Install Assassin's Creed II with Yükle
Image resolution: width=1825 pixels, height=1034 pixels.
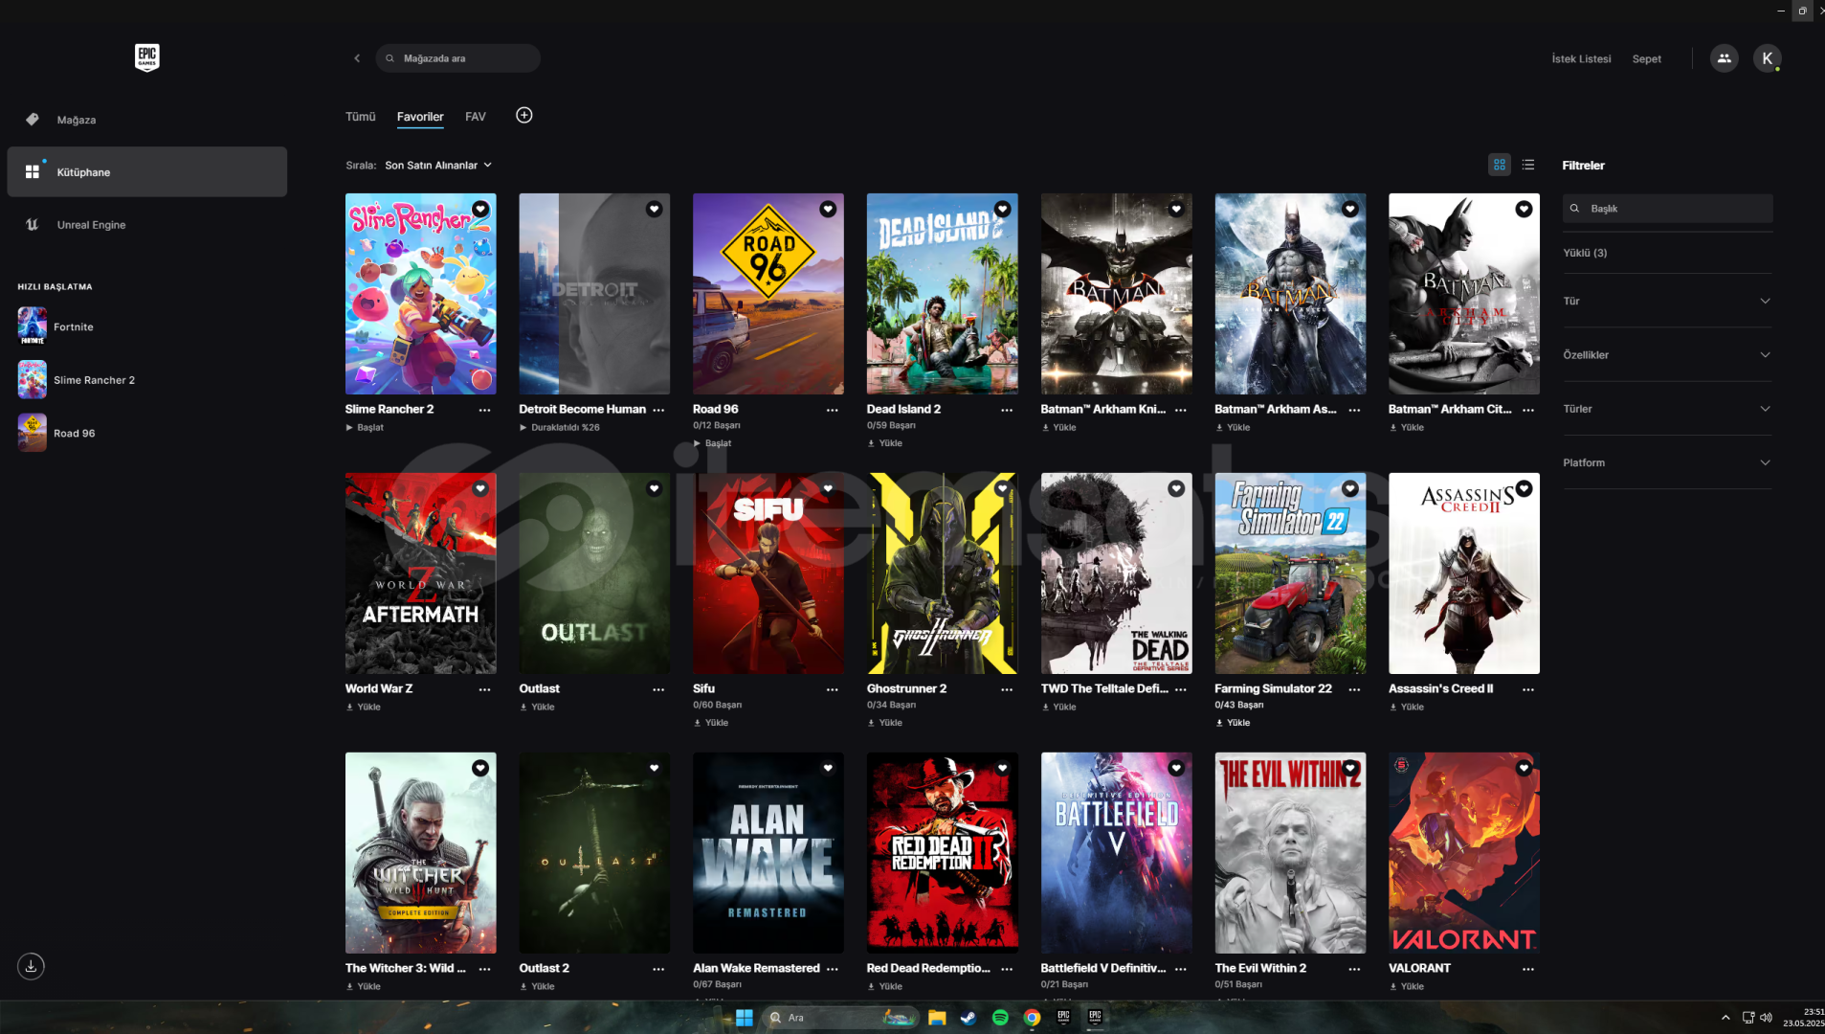tap(1407, 708)
